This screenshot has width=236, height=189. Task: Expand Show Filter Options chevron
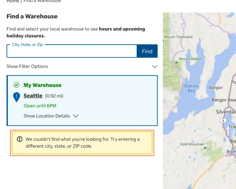155,67
